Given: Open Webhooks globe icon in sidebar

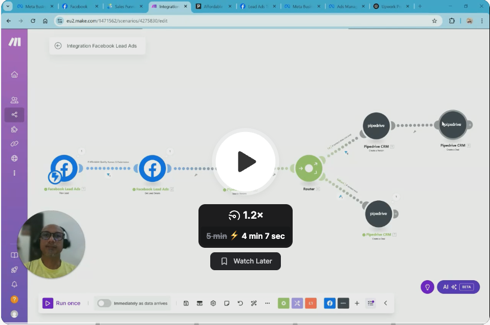Looking at the screenshot, I should click(x=15, y=158).
